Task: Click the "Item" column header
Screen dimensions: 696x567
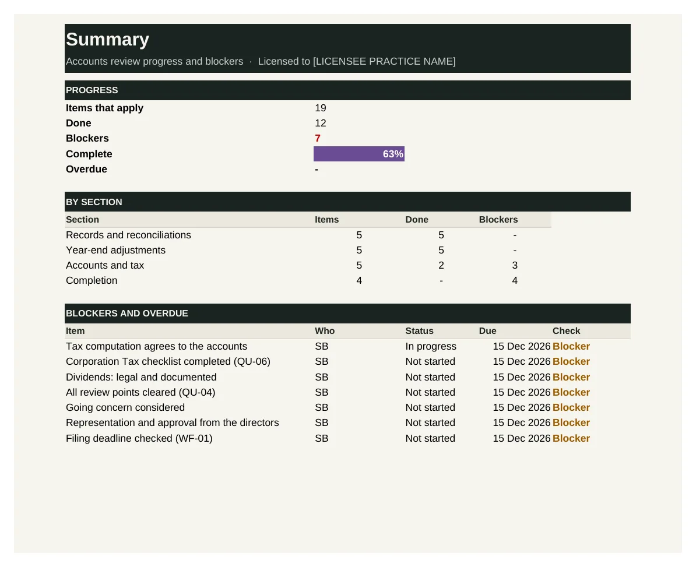Action: point(75,331)
